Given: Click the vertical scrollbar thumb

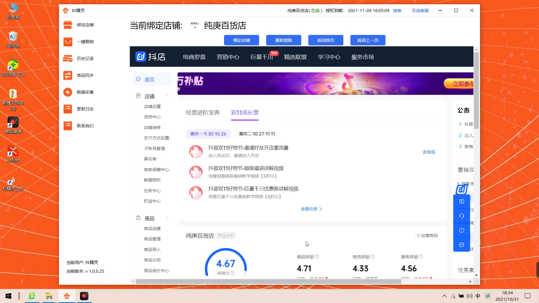Looking at the screenshot, I should (x=476, y=90).
